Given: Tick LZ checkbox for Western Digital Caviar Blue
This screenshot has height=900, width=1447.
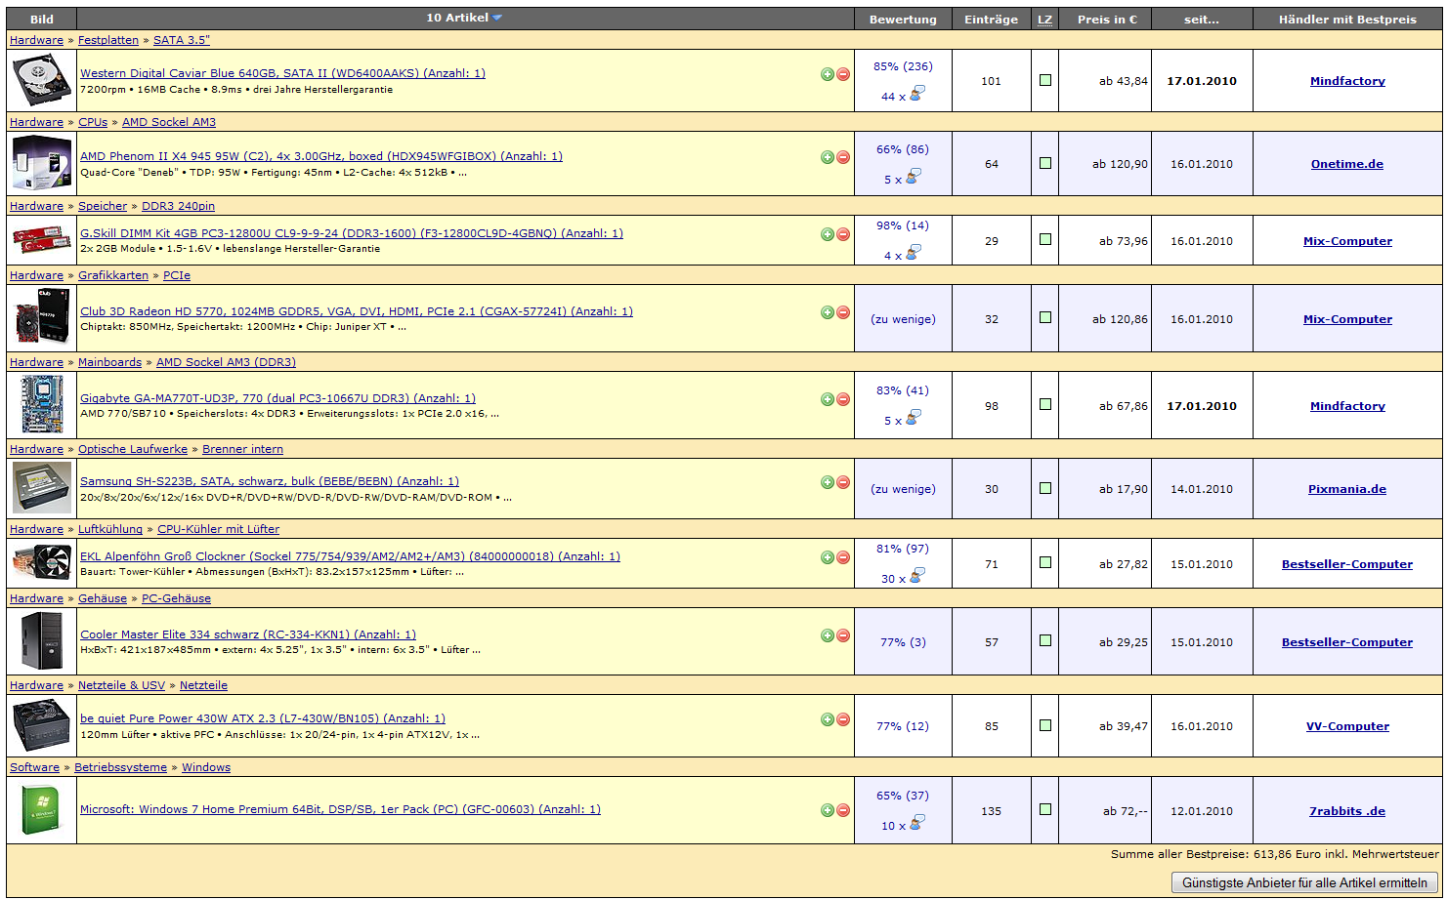Looking at the screenshot, I should [1045, 80].
